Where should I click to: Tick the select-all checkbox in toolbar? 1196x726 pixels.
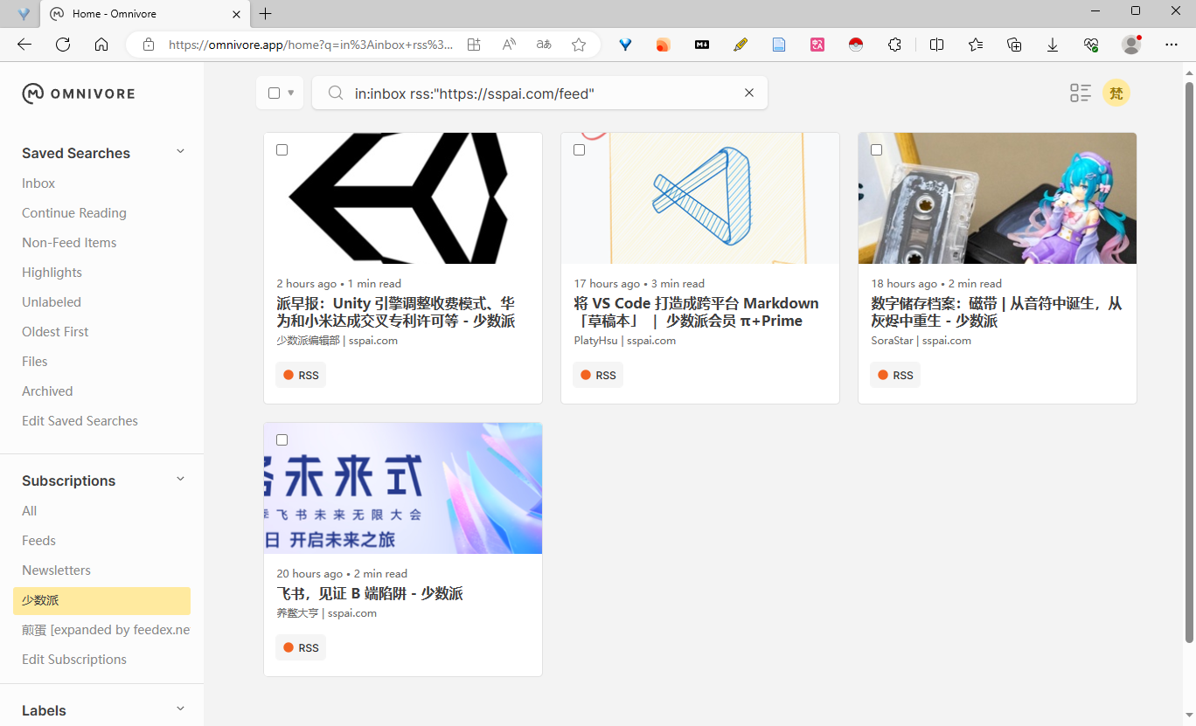coord(275,93)
